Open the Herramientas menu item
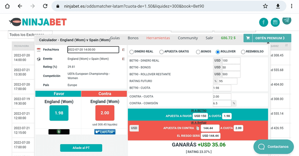 pyautogui.click(x=158, y=38)
